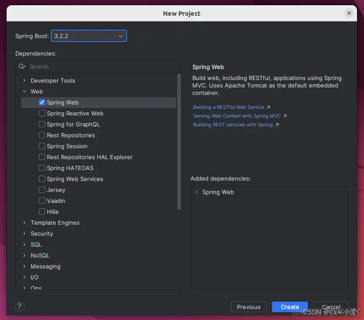Screen dimensions: 364x320
Task: Select the Messaging row label
Action: (46, 266)
